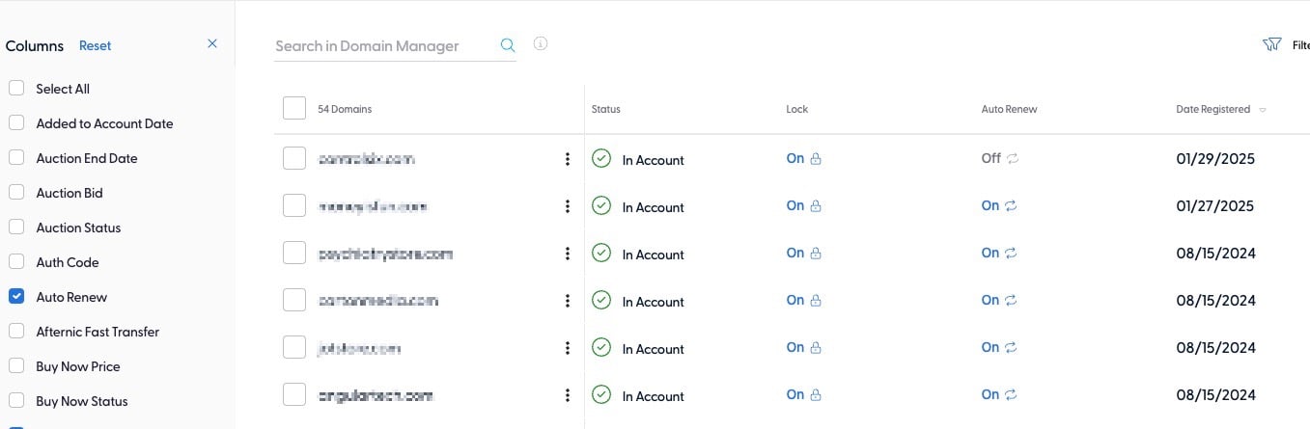Screen dimensions: 1310x429
Task: Close the Columns panel with the X
Action: click(212, 44)
